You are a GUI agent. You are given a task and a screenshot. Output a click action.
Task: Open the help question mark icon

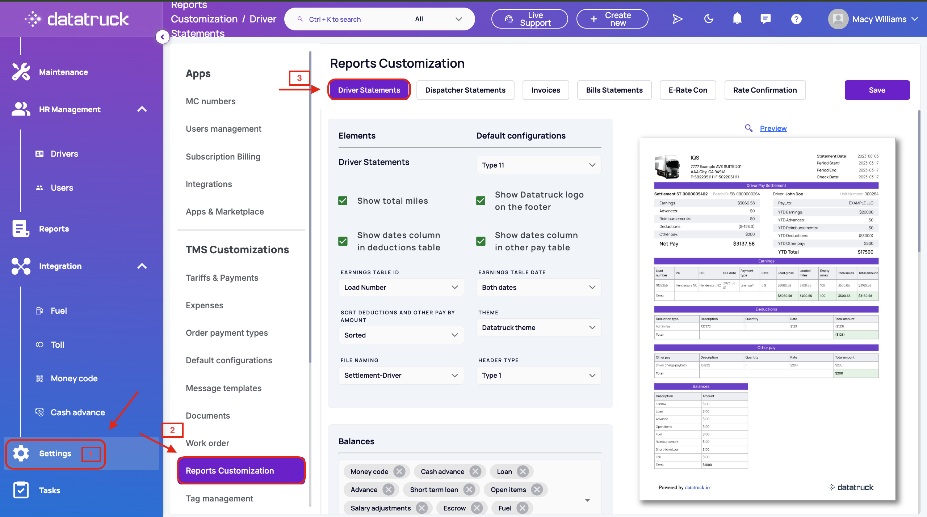click(x=796, y=19)
